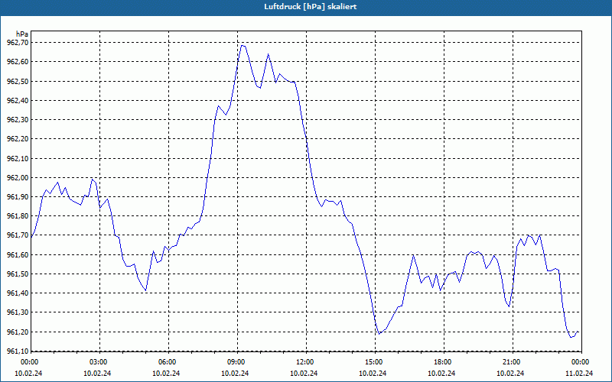Click the 961,80 y-axis value

point(18,216)
